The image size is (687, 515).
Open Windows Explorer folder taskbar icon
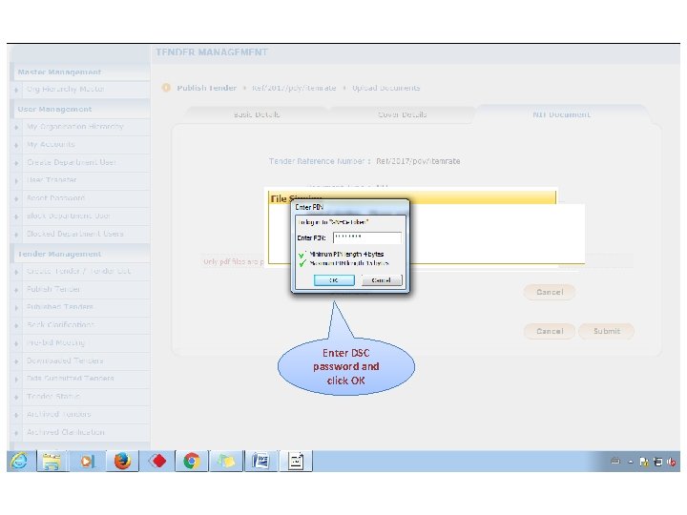pyautogui.click(x=52, y=462)
